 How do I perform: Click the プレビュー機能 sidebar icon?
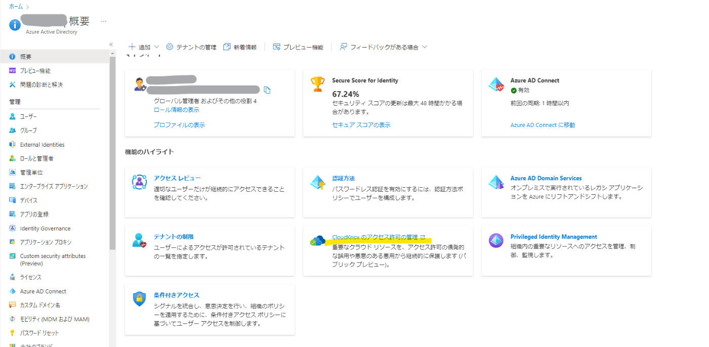point(13,71)
